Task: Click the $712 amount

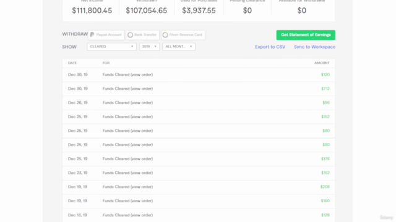Action: coord(325,89)
